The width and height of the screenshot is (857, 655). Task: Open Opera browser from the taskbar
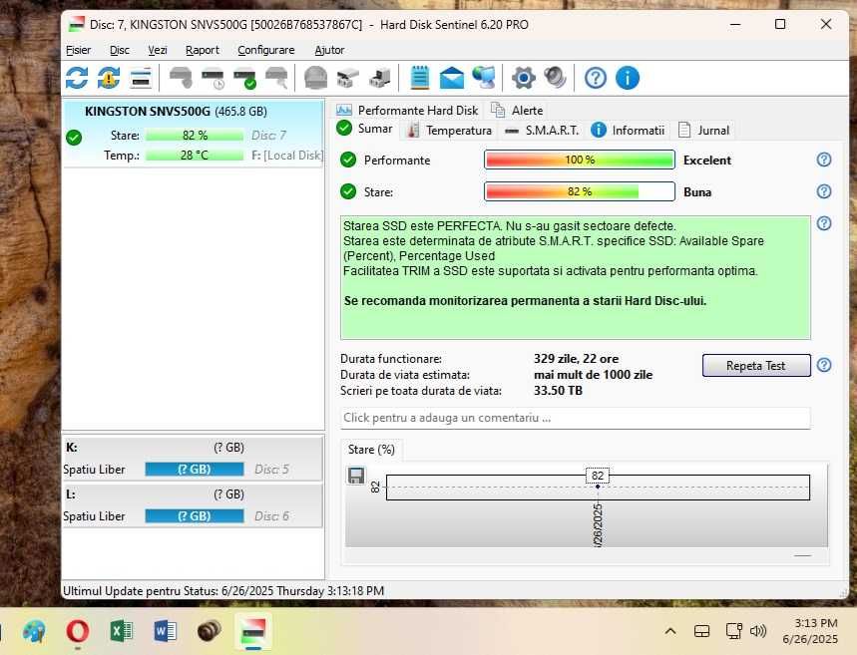[x=77, y=631]
